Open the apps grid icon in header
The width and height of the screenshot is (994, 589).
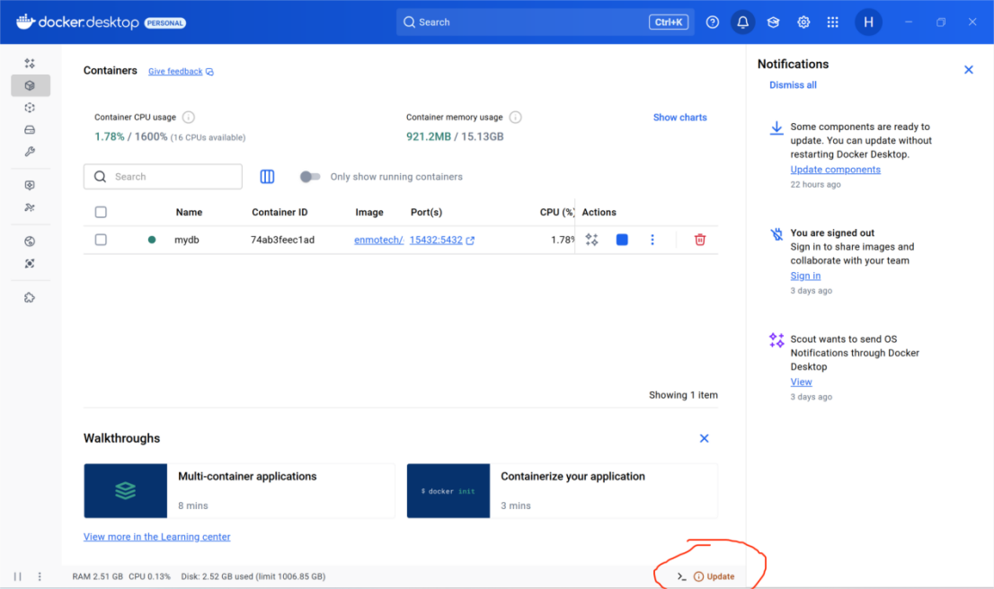pyautogui.click(x=833, y=22)
